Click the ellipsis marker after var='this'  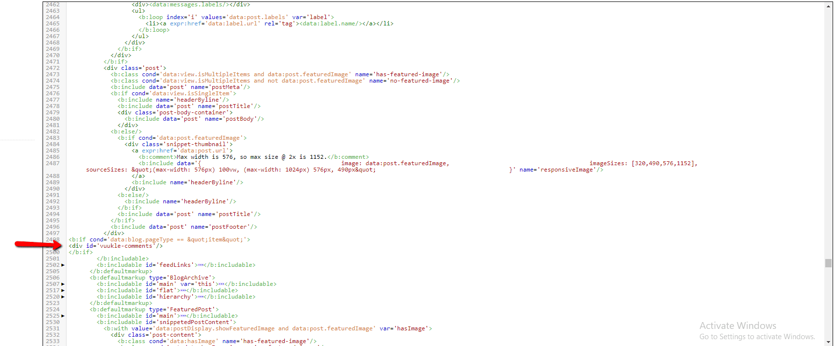click(x=222, y=284)
